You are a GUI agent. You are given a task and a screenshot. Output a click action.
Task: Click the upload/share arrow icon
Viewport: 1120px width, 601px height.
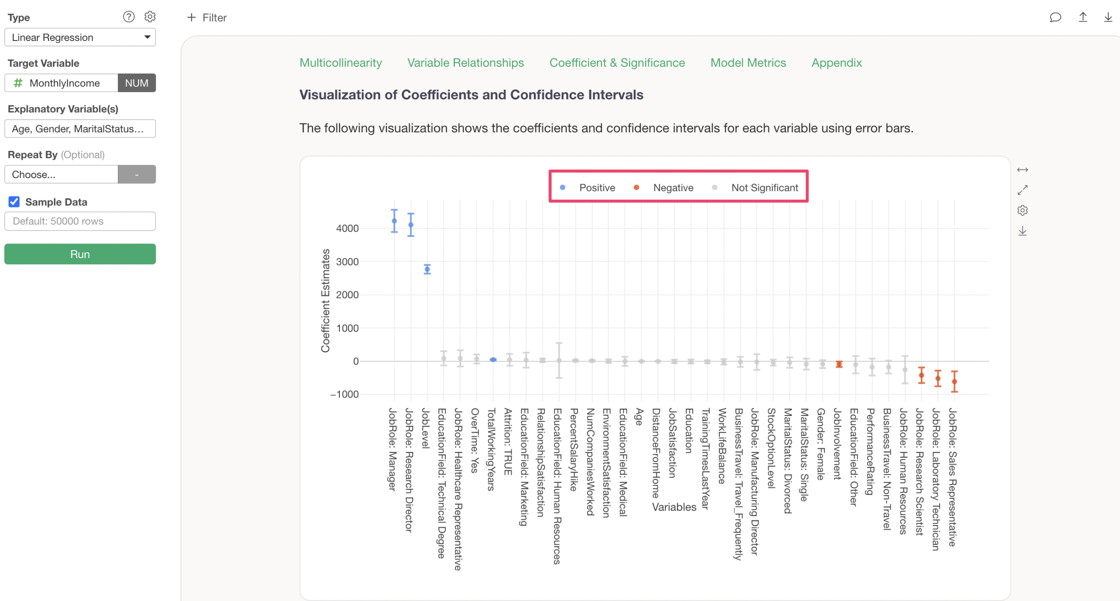coord(1083,17)
